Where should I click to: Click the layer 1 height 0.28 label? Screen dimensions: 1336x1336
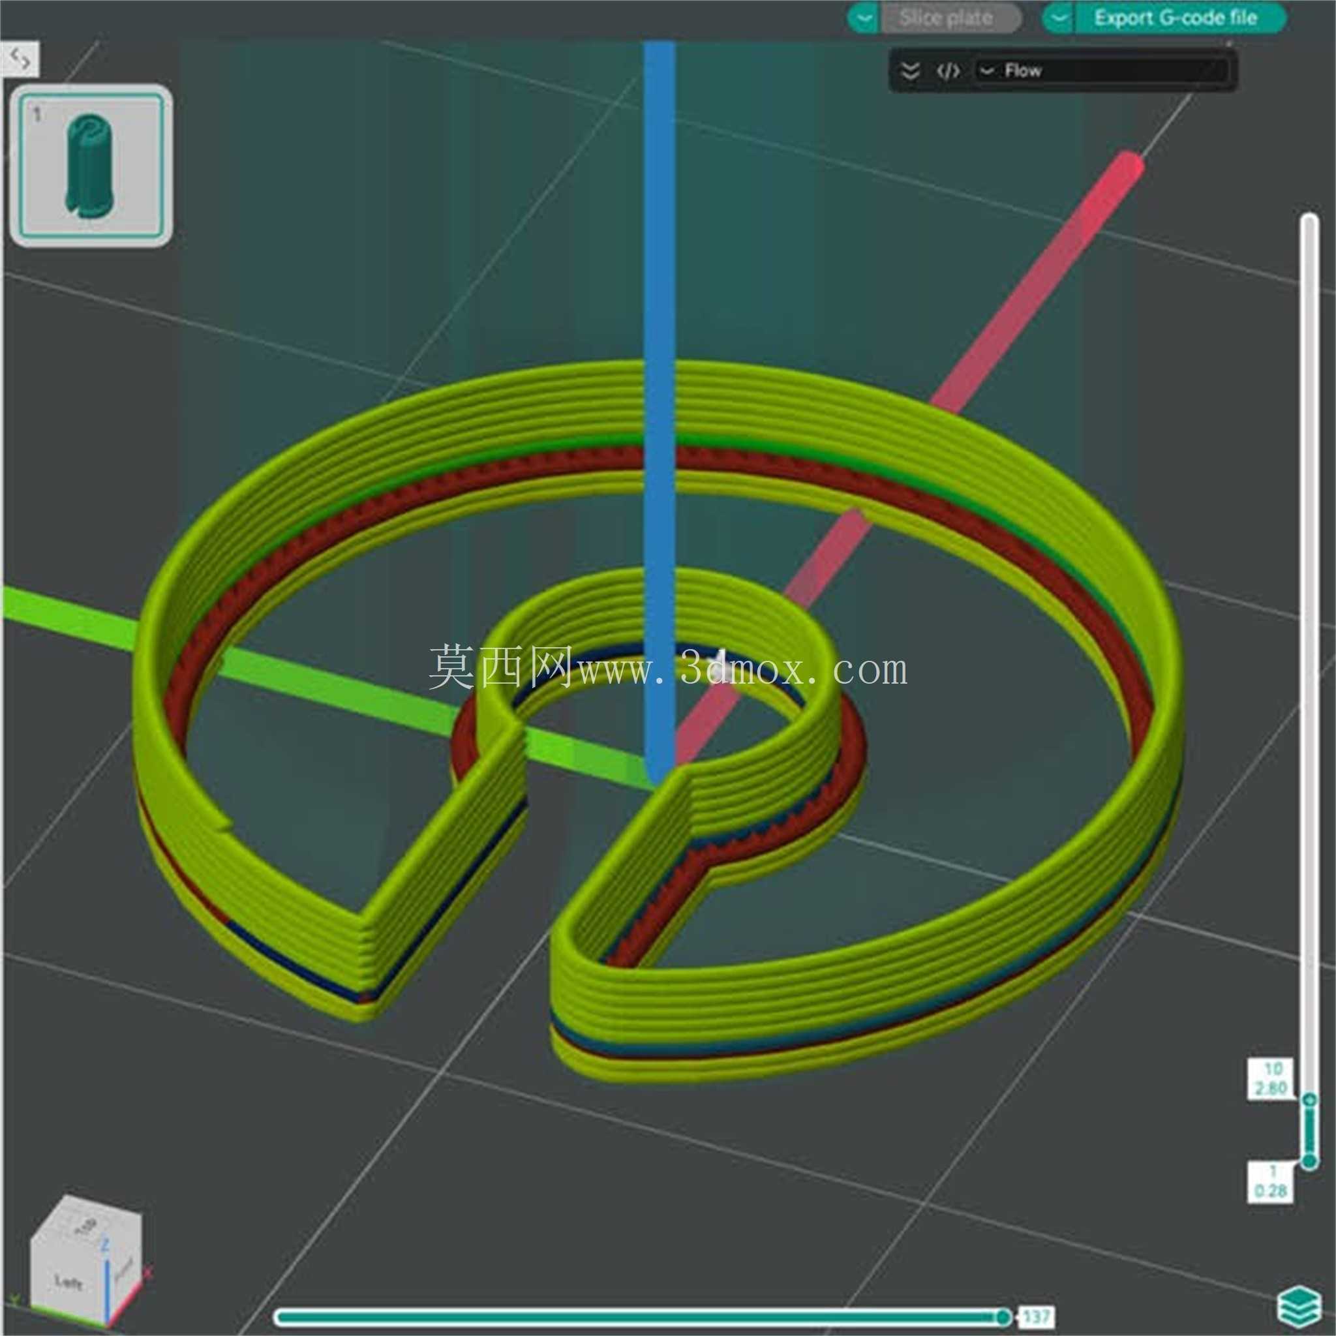point(1271,1182)
